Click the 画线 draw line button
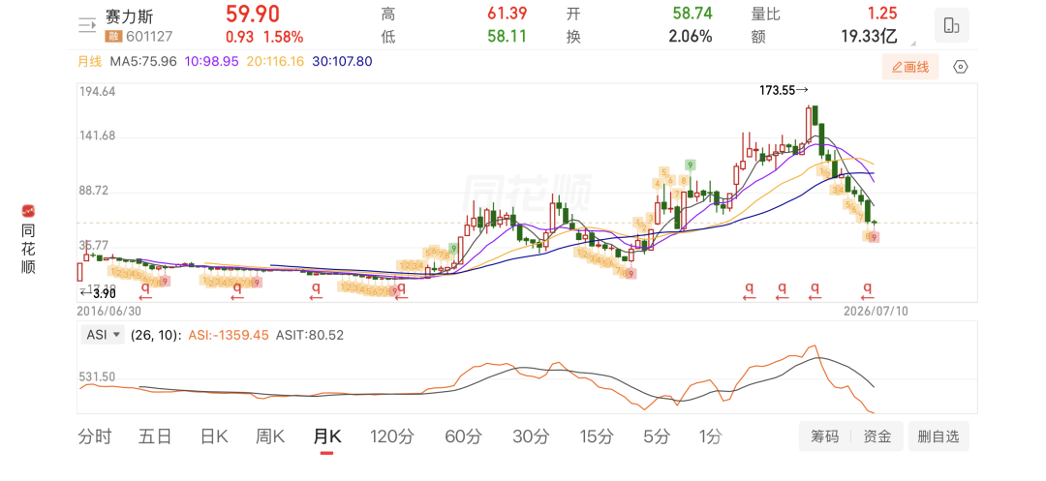Screen dimensions: 1046x481 click(x=909, y=67)
